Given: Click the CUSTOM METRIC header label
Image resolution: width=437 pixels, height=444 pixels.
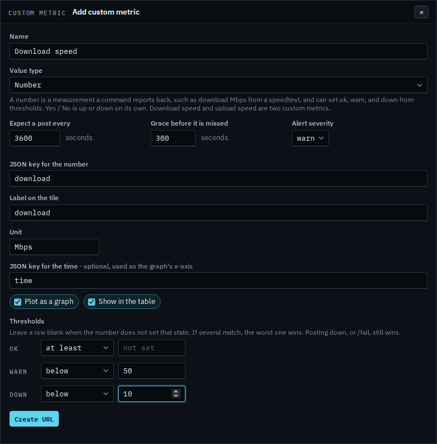Looking at the screenshot, I should (37, 13).
